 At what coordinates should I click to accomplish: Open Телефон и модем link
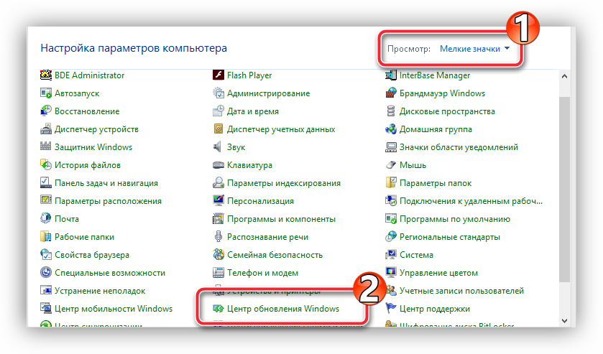pyautogui.click(x=262, y=273)
